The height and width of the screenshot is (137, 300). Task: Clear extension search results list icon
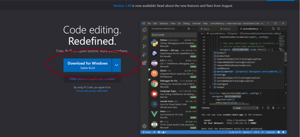pos(189,29)
